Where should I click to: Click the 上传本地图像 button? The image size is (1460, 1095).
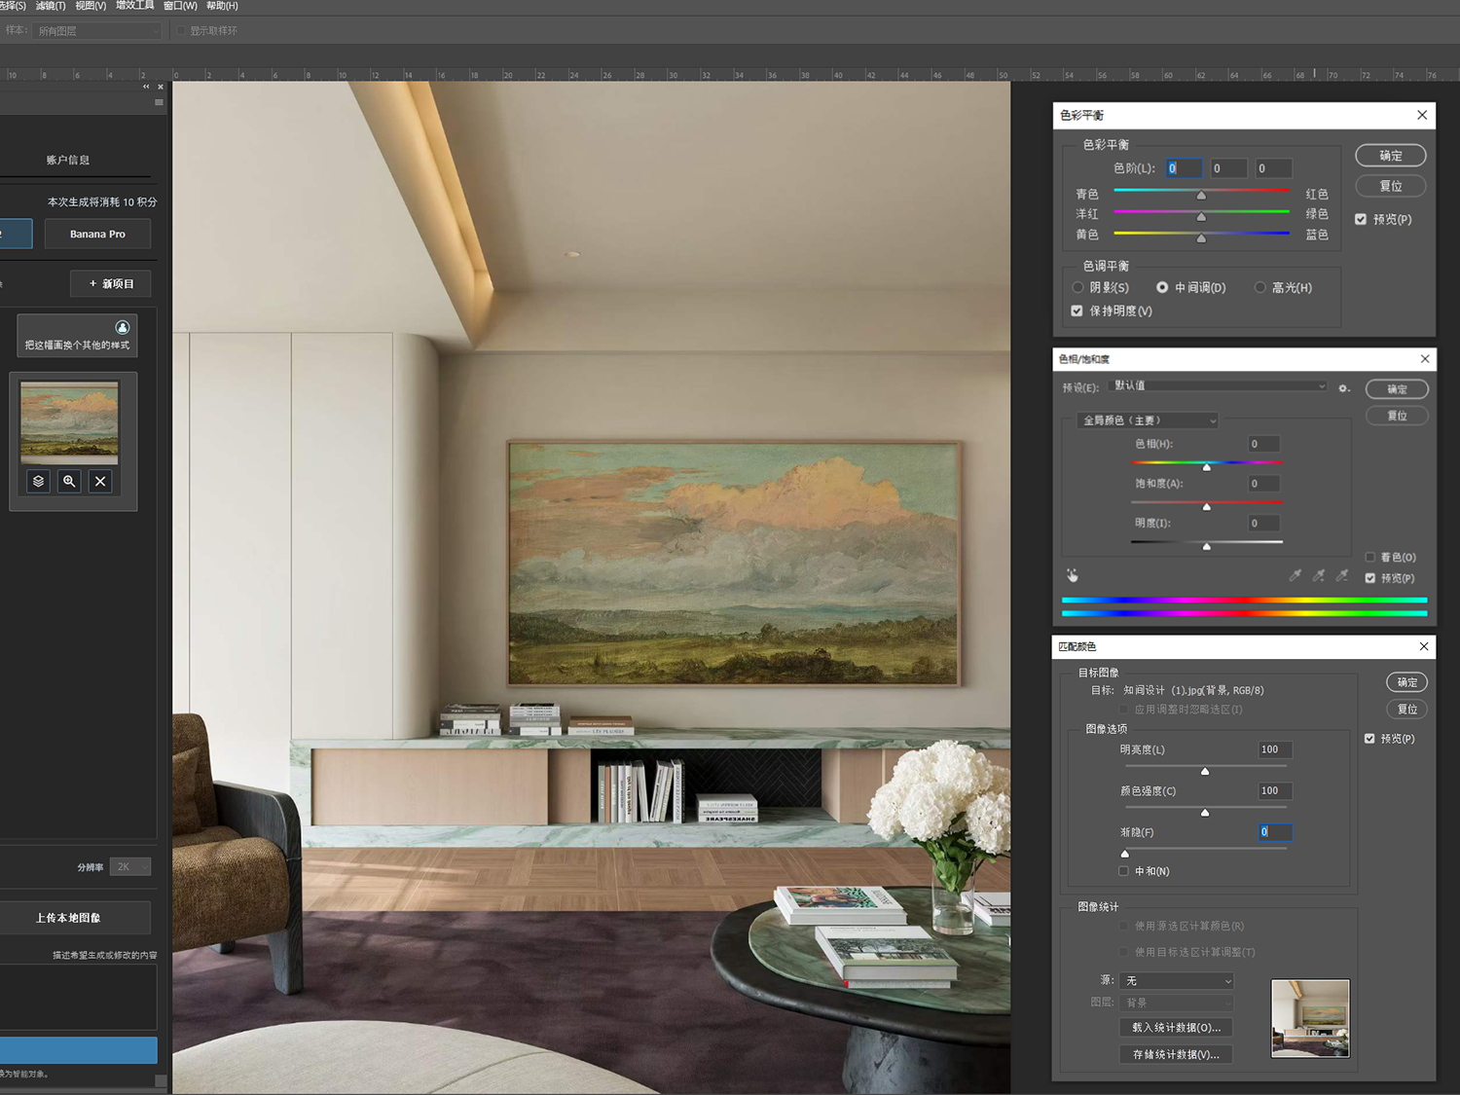pyautogui.click(x=75, y=918)
